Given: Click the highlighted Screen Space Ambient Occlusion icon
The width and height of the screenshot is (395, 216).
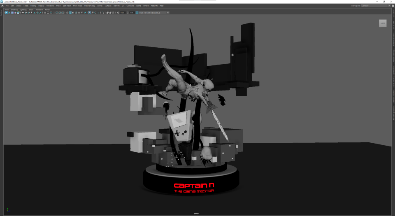Looking at the screenshot, I should (x=89, y=12).
